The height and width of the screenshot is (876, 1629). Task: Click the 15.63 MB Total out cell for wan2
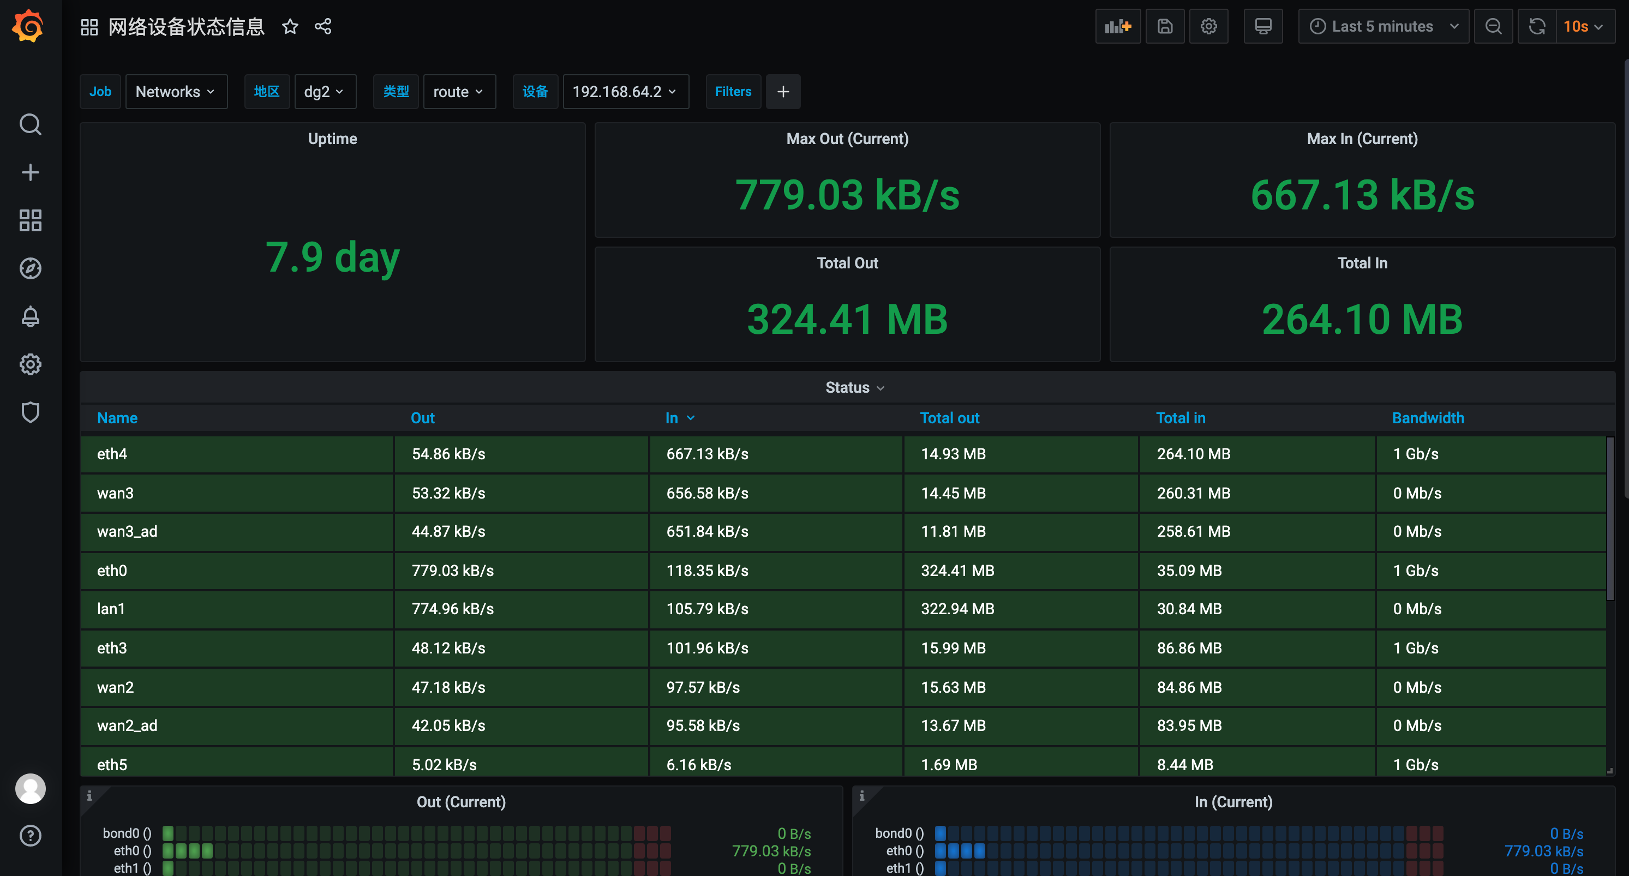coord(1021,687)
